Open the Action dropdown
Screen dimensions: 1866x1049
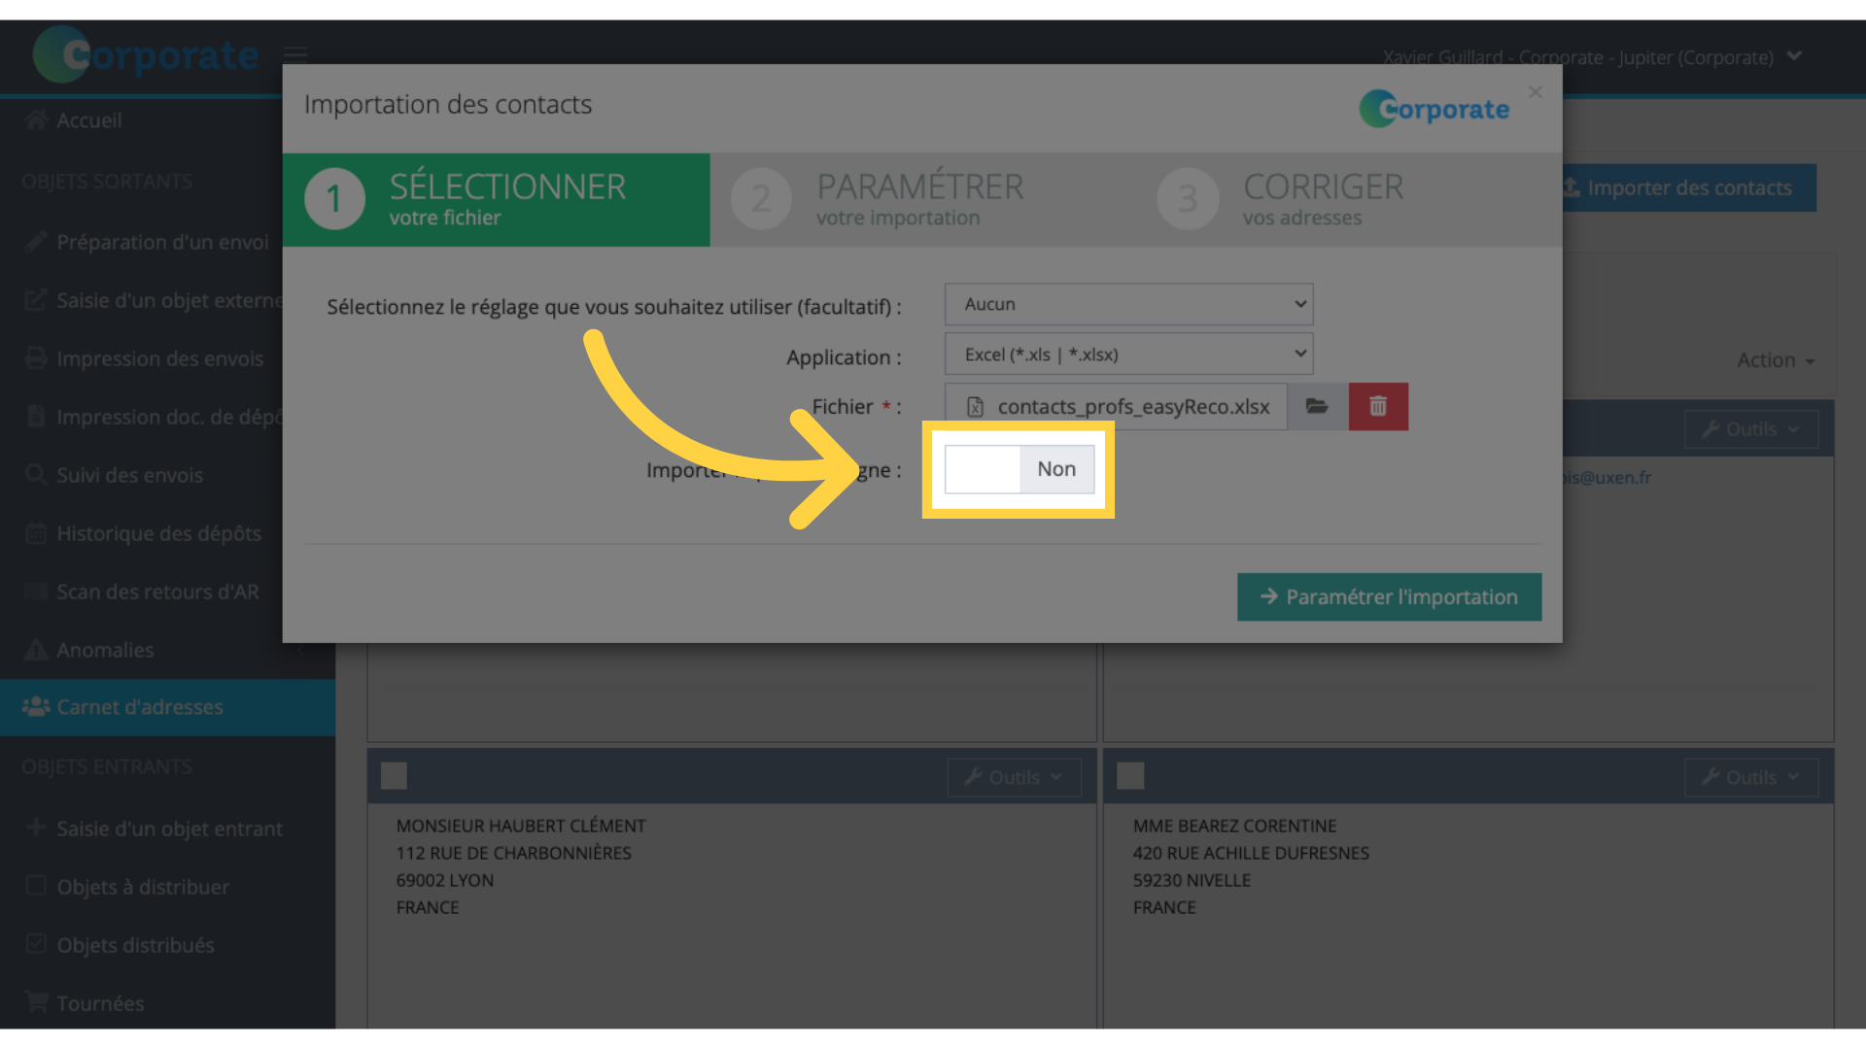coord(1776,360)
